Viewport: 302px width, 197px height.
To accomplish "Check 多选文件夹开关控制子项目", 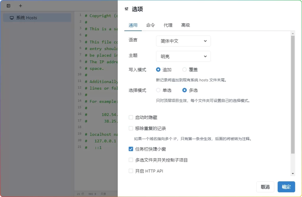I will [131, 160].
